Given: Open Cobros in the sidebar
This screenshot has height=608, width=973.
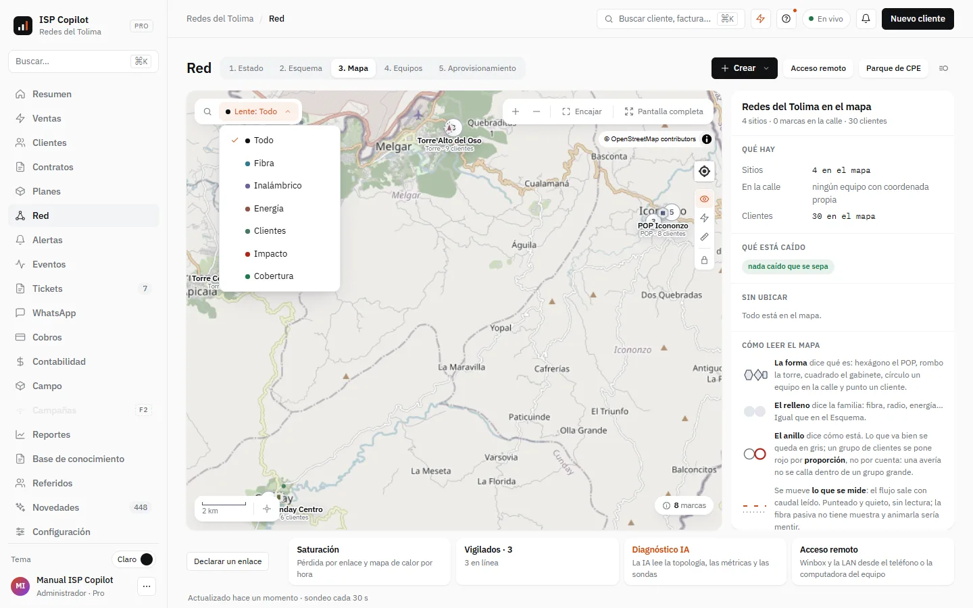Looking at the screenshot, I should (x=84, y=337).
